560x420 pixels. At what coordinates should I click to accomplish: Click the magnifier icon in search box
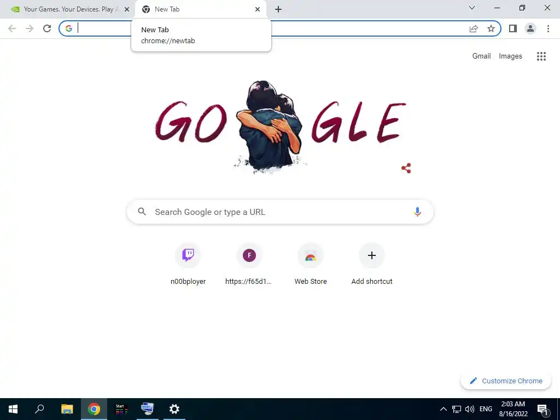coord(142,212)
